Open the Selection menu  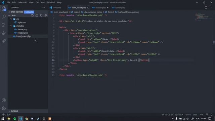(23, 2)
